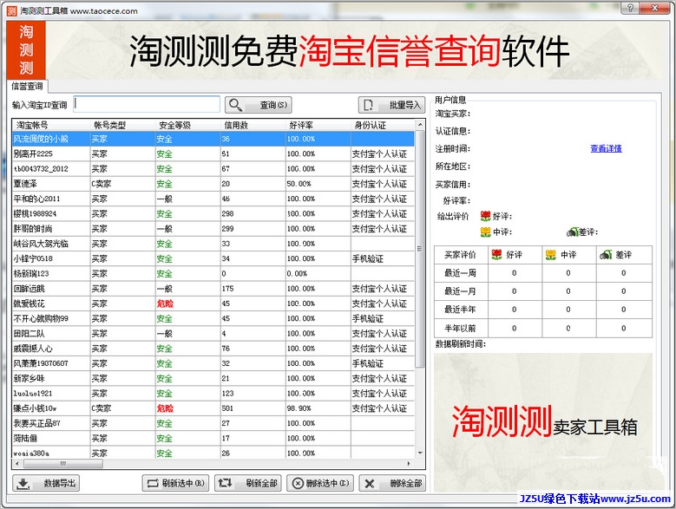The width and height of the screenshot is (676, 509).
Task: Select the row 不开心就购物99
Action: coord(213,318)
